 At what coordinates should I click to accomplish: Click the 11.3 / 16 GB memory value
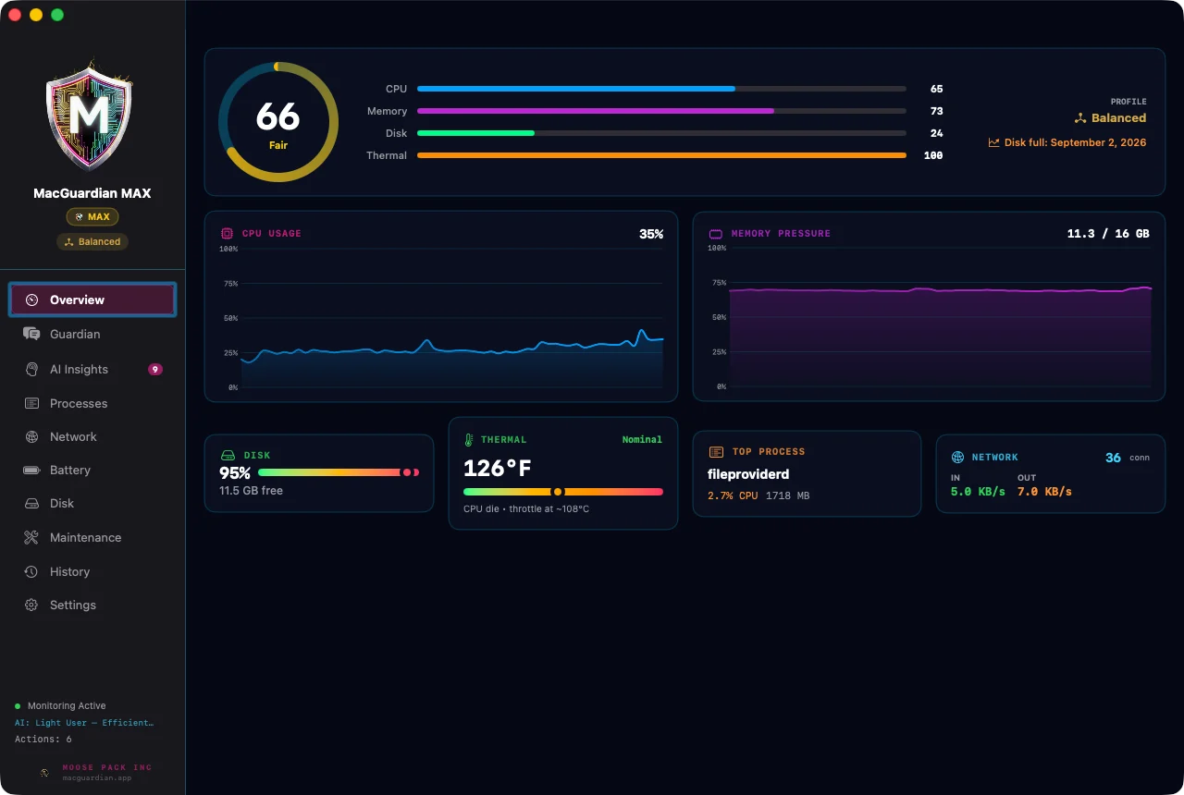pyautogui.click(x=1108, y=234)
